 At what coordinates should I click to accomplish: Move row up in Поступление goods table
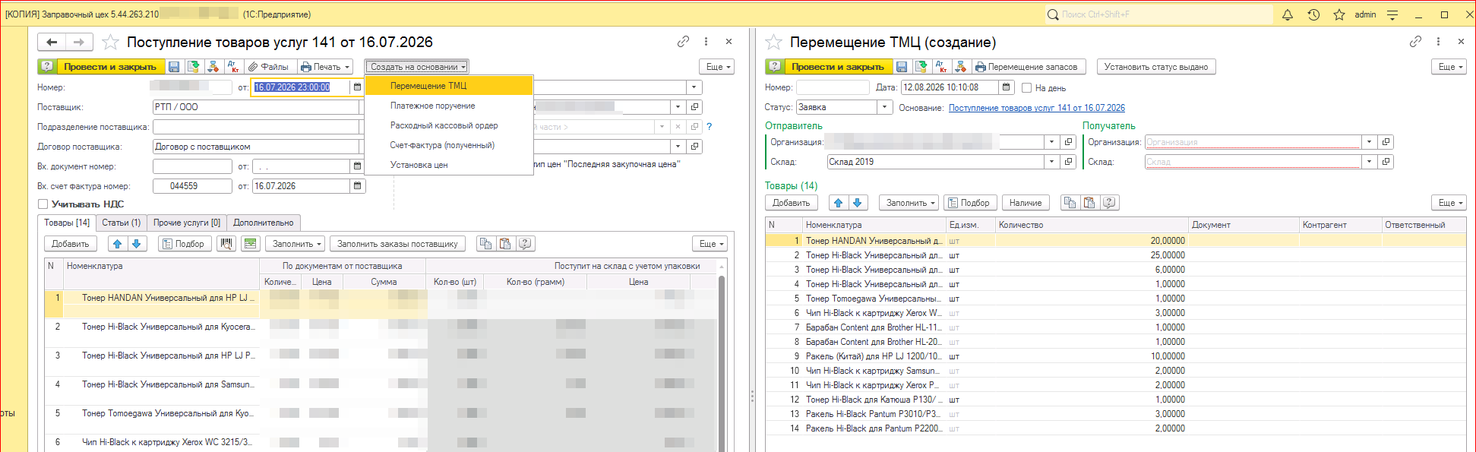coord(117,244)
